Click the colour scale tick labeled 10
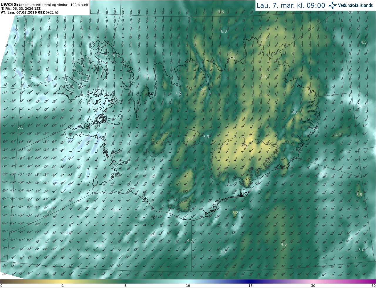 point(188,286)
